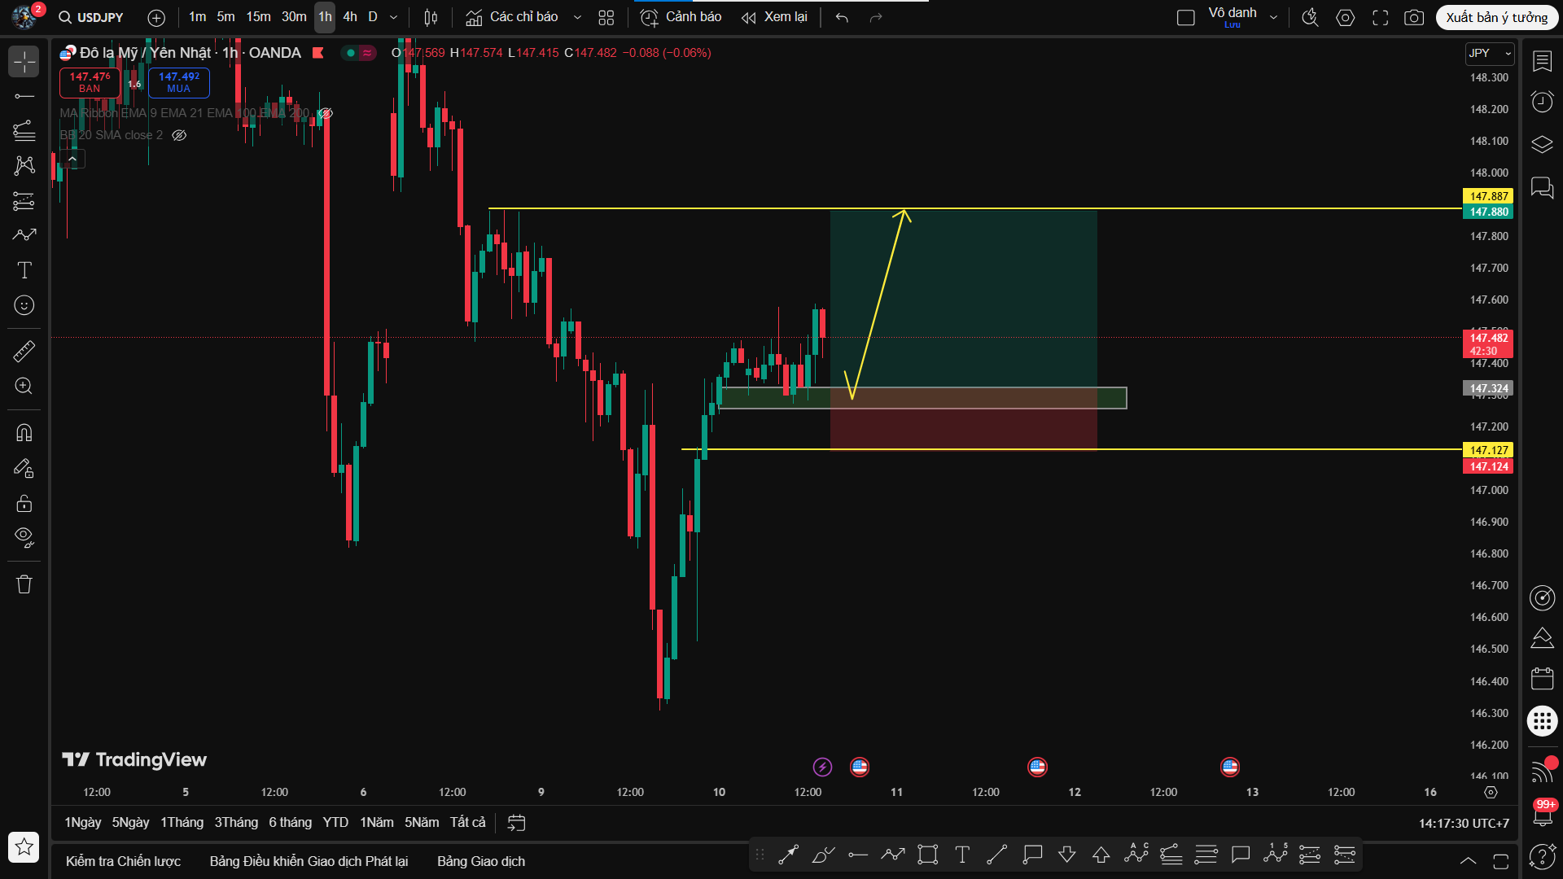Screen dimensions: 1563x879
Task: Open the Fibonacci retracement tools
Action: pyautogui.click(x=24, y=131)
